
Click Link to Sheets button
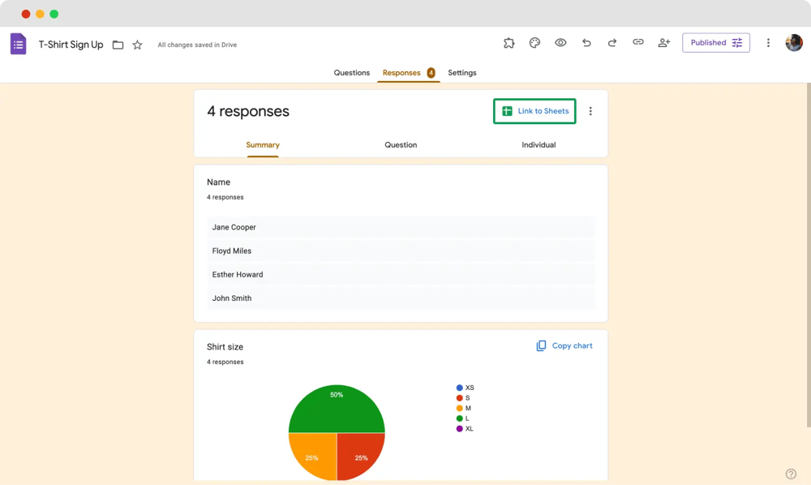534,111
